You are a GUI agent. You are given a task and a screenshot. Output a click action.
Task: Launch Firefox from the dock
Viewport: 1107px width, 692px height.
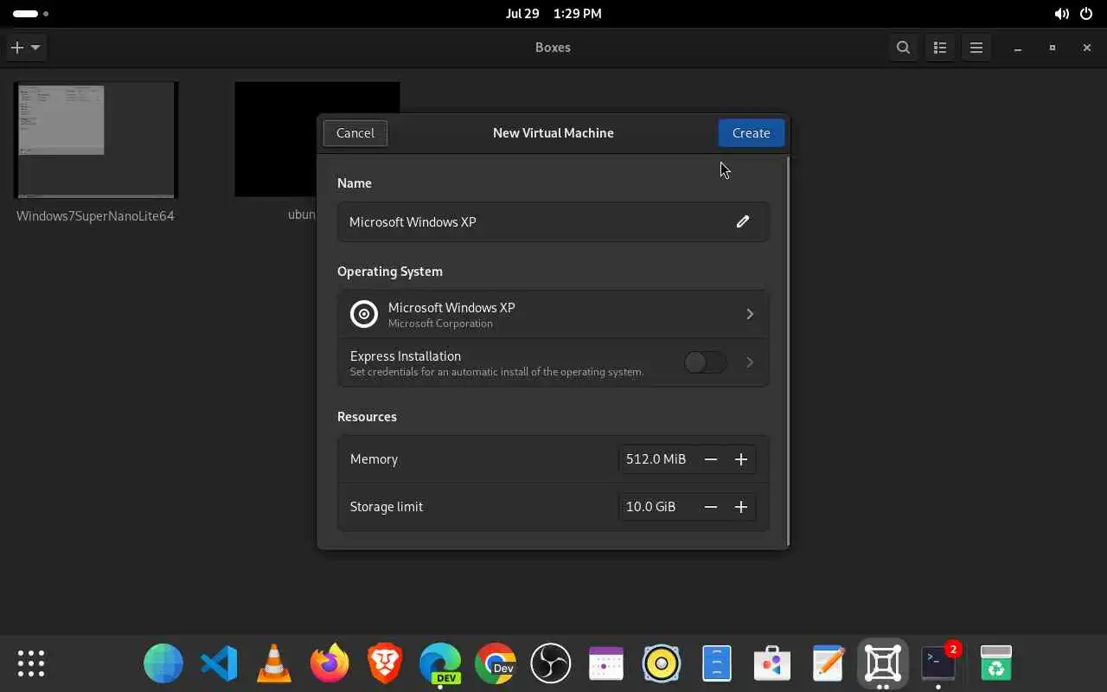coord(330,663)
